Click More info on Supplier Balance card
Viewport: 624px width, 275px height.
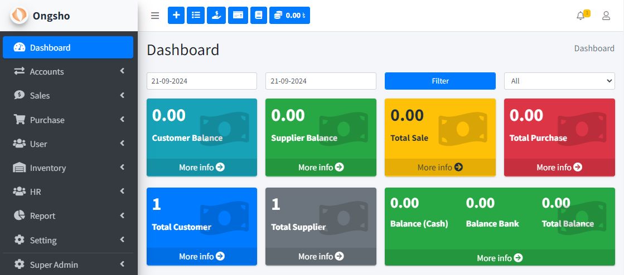click(321, 168)
